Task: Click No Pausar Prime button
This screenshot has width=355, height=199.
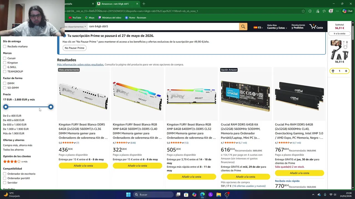Action: (75, 48)
